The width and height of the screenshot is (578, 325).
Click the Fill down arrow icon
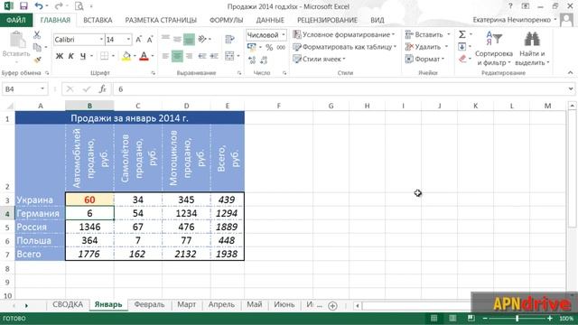click(461, 47)
